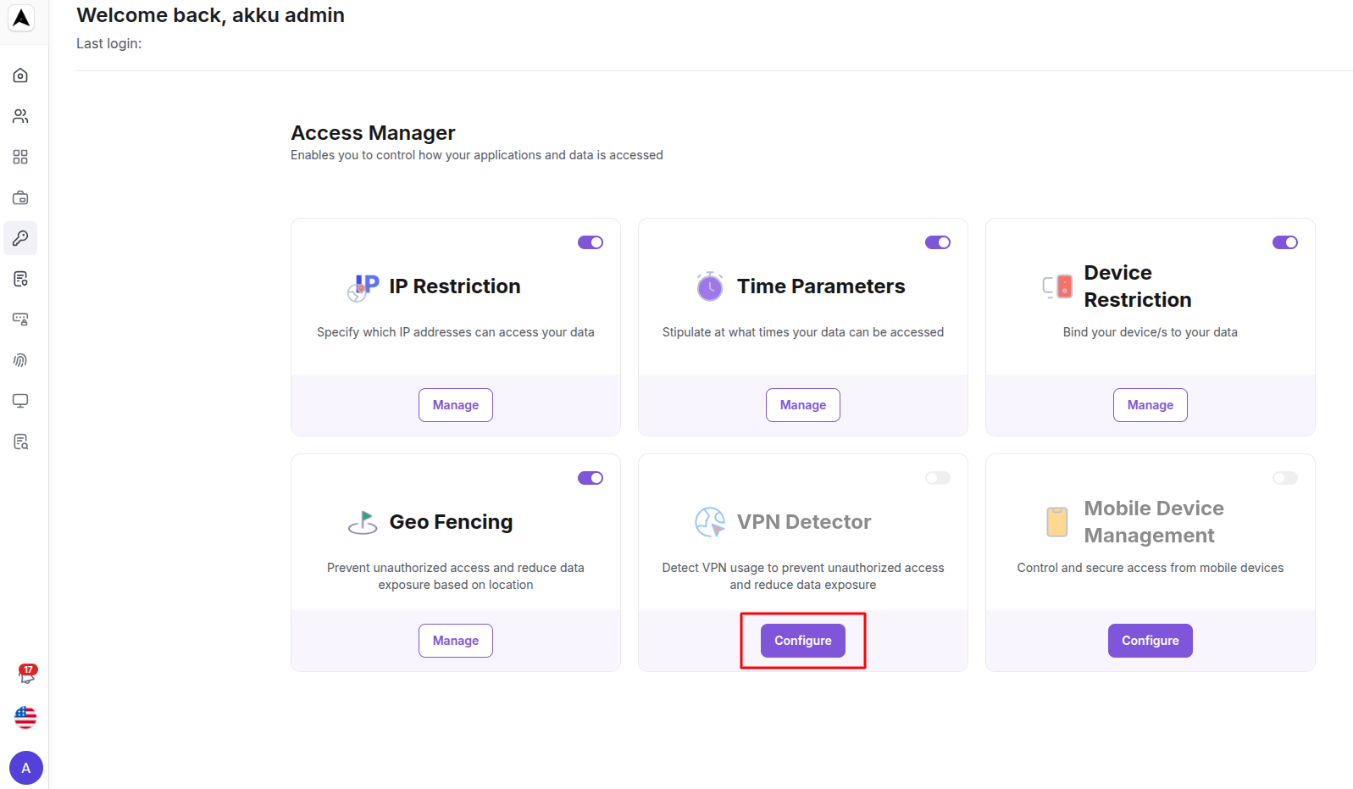Open the briefcase sidebar icon
Viewport: 1353px width, 789px height.
pos(20,197)
